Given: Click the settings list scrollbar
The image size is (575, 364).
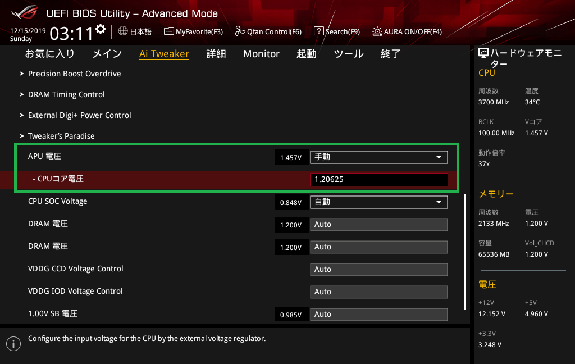Looking at the screenshot, I should click(x=465, y=252).
